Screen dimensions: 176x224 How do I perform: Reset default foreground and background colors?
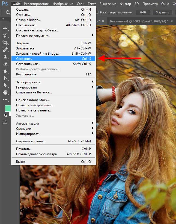click(x=6, y=115)
